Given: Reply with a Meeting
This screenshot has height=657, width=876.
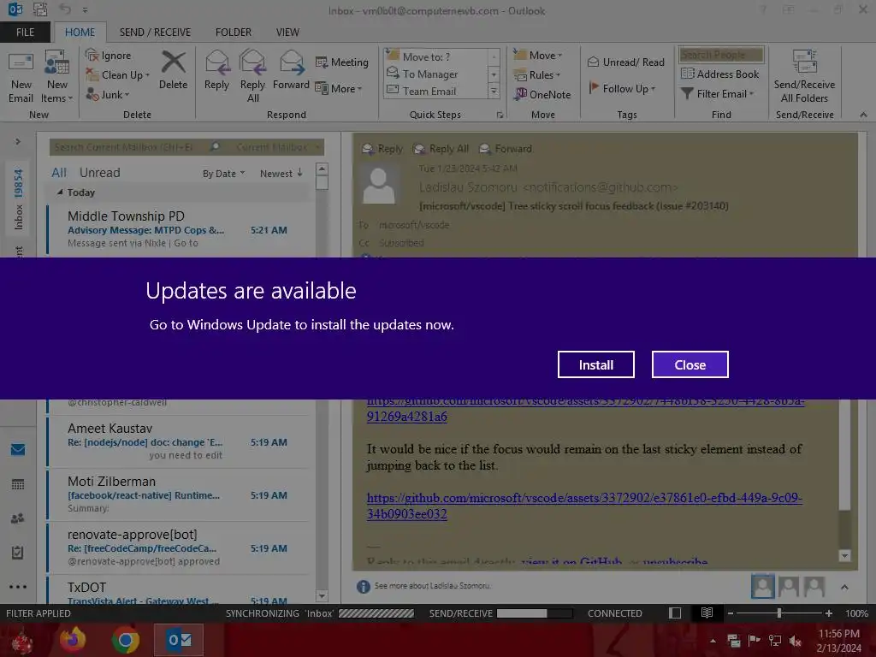Looking at the screenshot, I should [x=341, y=62].
